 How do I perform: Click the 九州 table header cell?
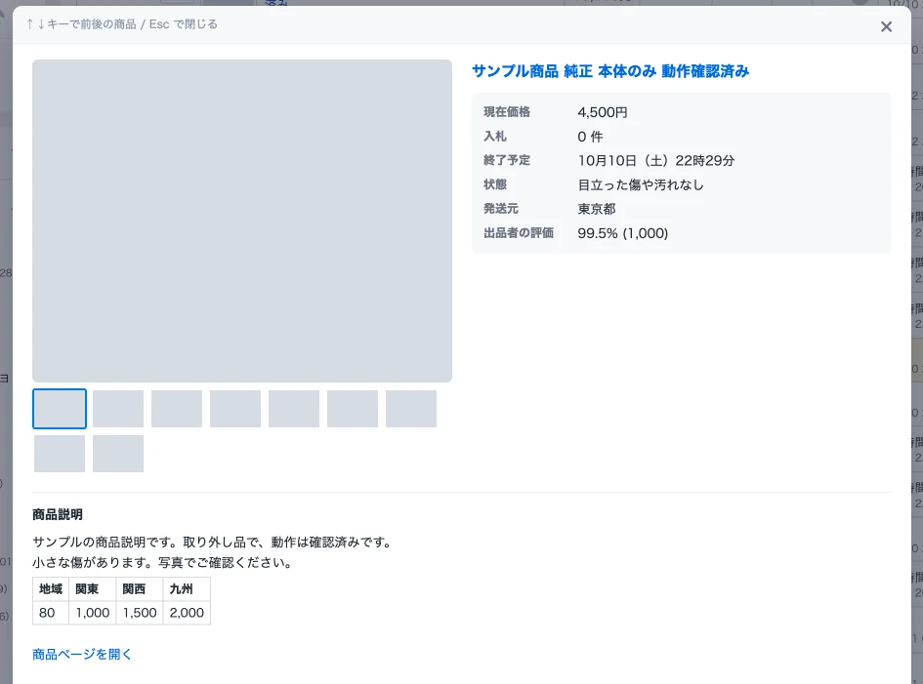(187, 588)
